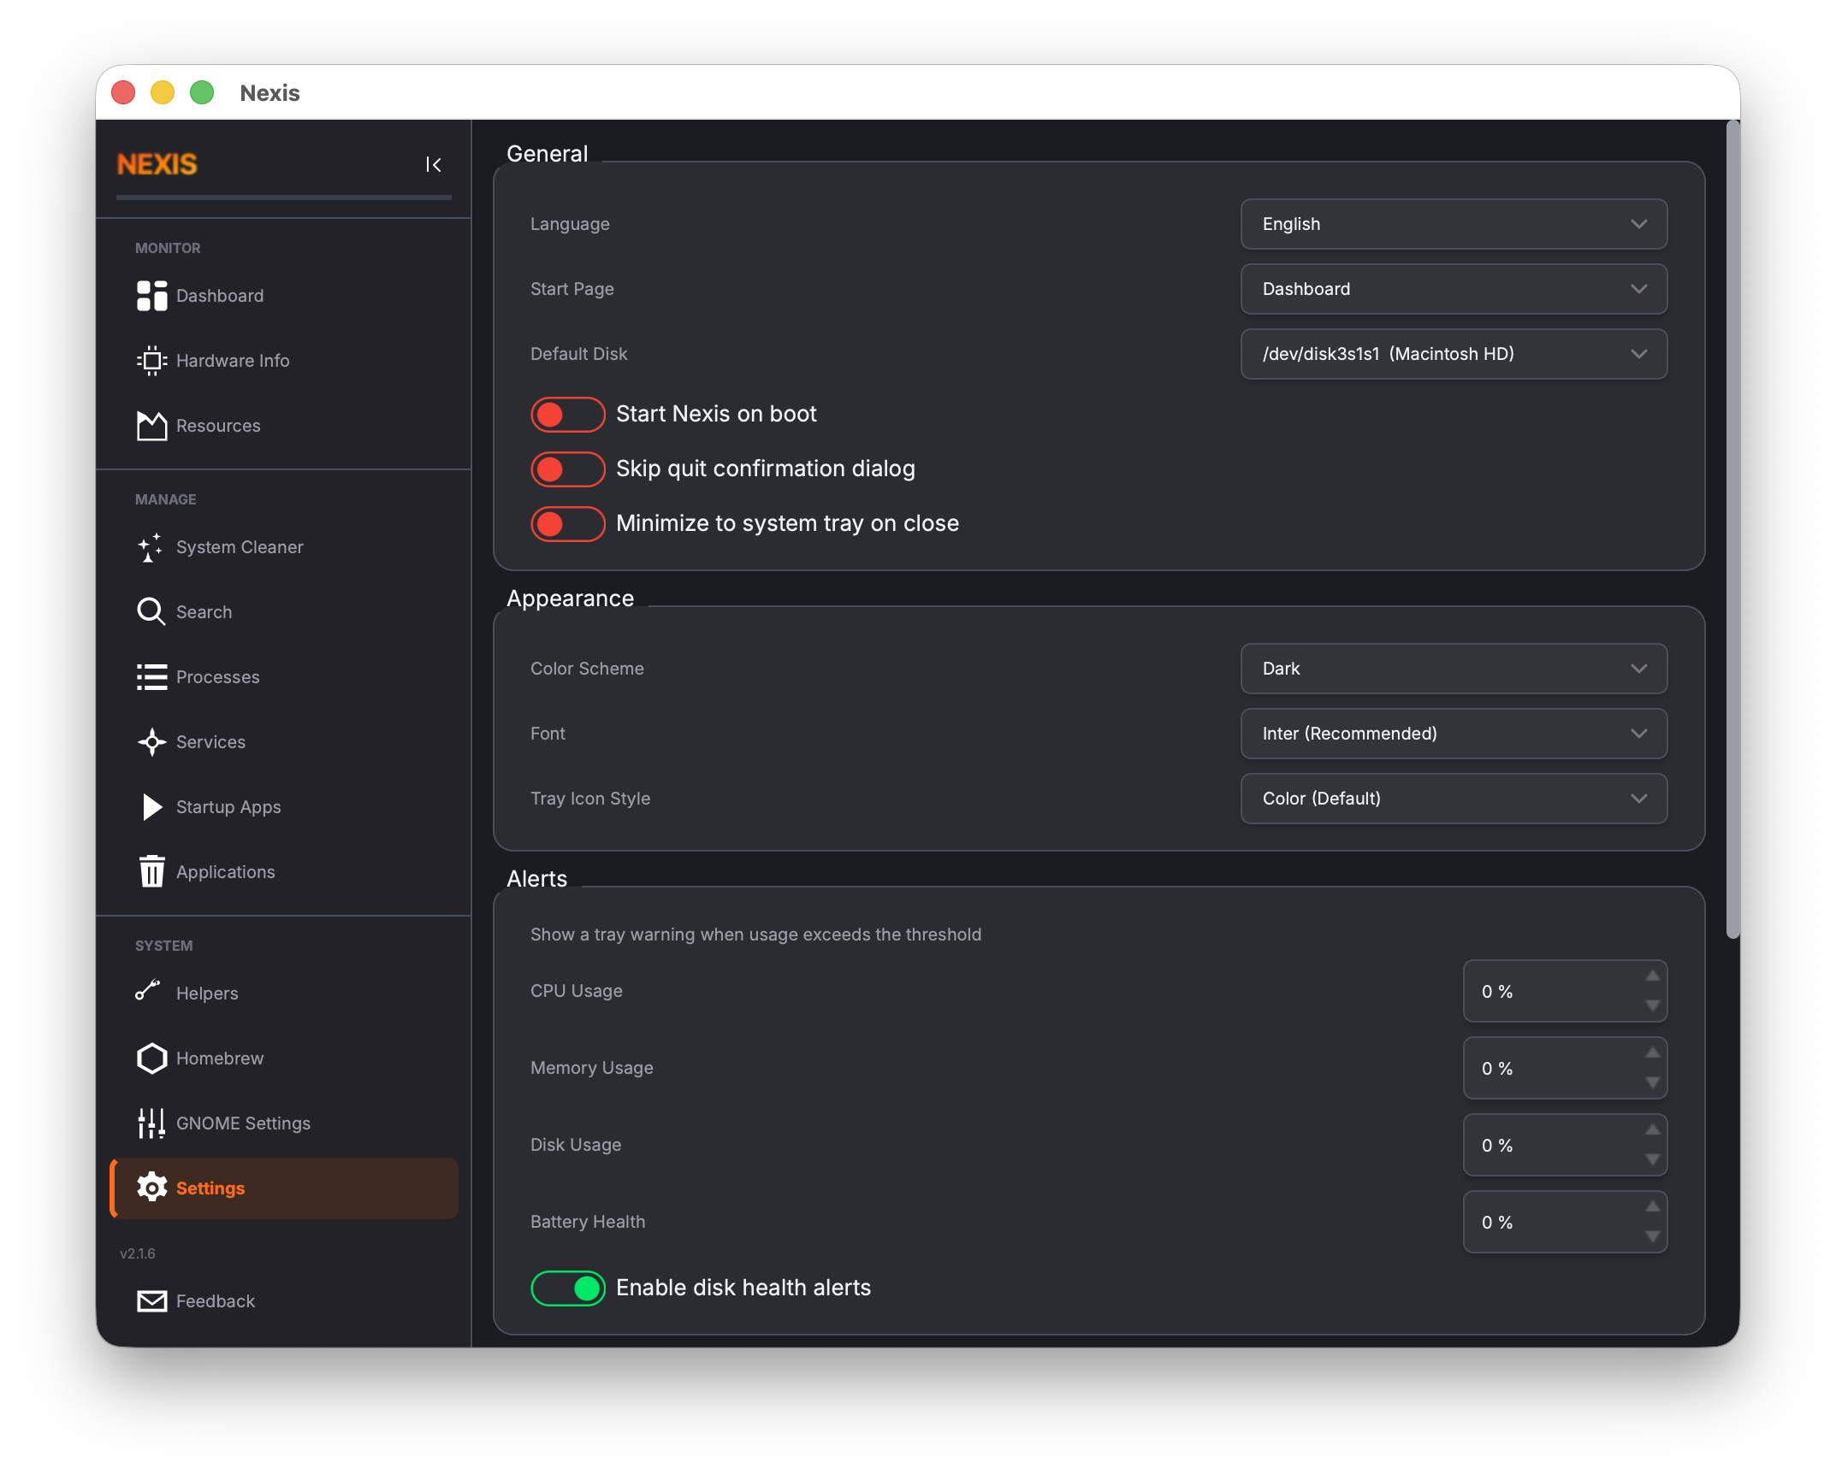Open the Homebrew hexagon icon
This screenshot has width=1836, height=1474.
(x=151, y=1058)
